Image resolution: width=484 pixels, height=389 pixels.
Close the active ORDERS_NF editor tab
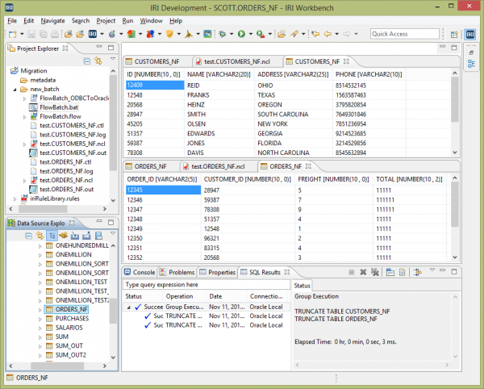[308, 166]
